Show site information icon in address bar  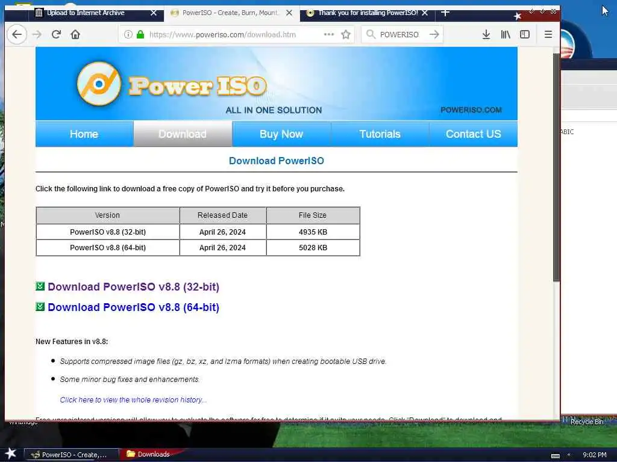click(128, 34)
